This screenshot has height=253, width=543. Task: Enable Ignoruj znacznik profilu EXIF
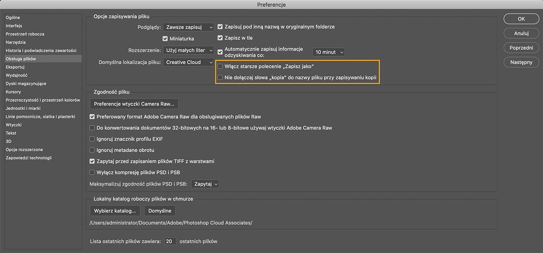click(92, 139)
